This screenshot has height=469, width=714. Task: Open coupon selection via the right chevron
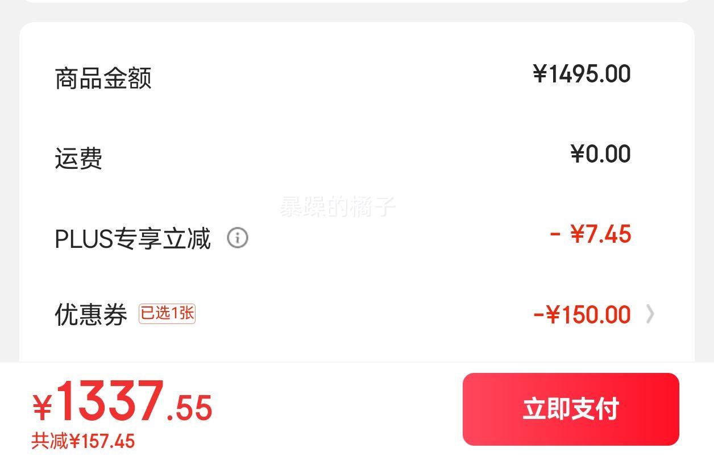[x=650, y=314]
